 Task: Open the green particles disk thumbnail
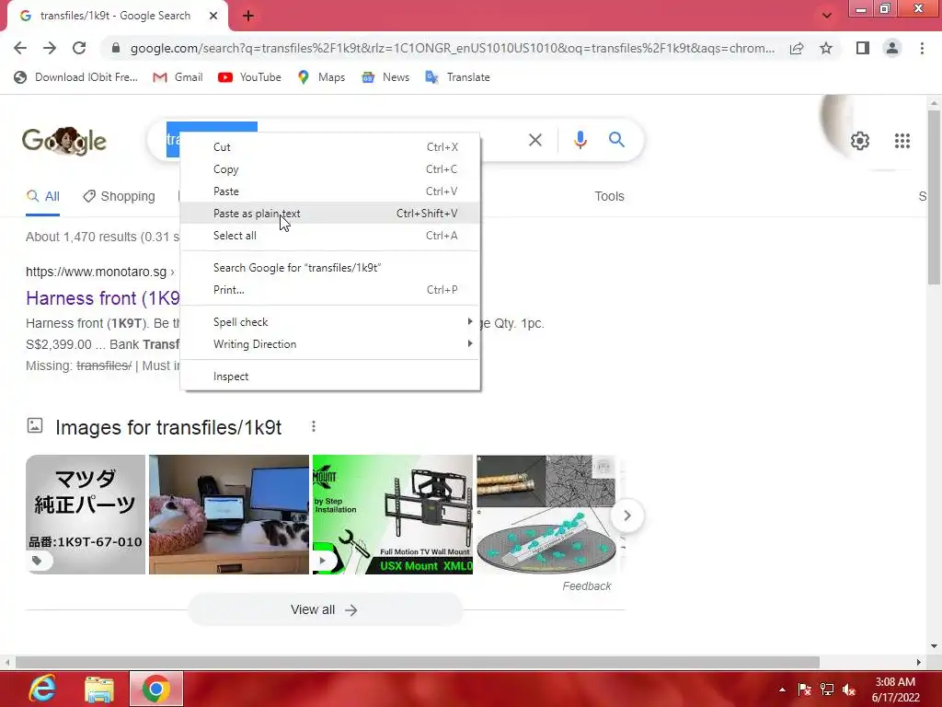(x=546, y=515)
